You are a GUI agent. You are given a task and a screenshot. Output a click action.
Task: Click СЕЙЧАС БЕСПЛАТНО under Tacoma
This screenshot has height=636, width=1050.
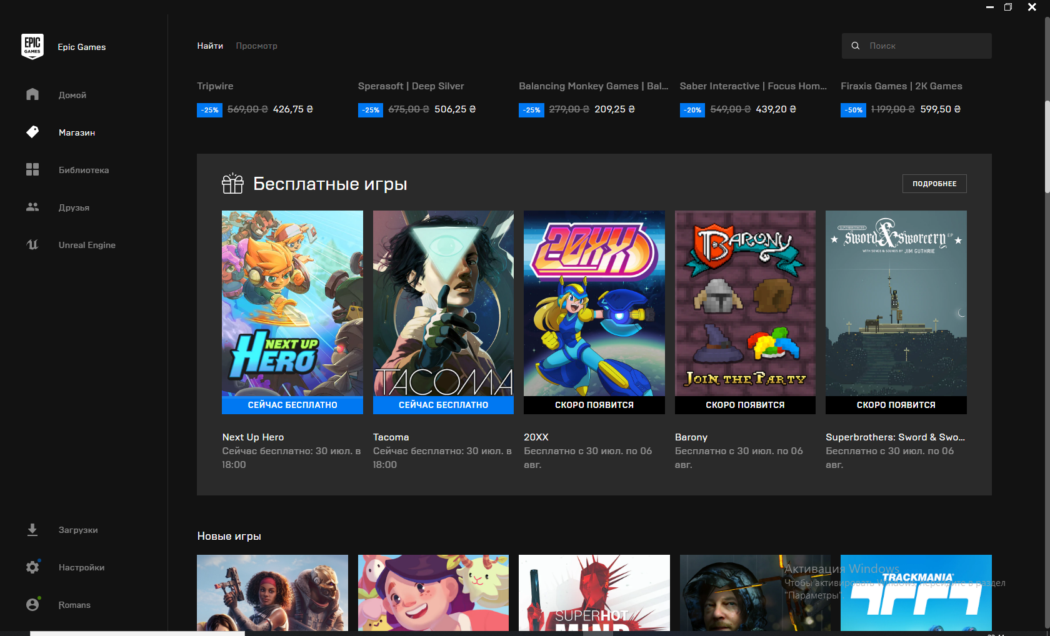pyautogui.click(x=443, y=405)
